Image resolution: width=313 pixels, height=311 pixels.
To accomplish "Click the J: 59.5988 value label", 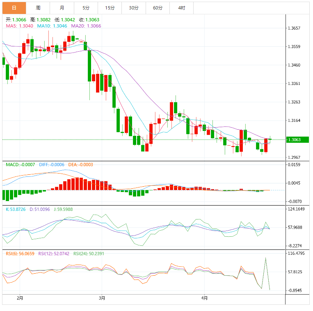I will pos(63,209).
